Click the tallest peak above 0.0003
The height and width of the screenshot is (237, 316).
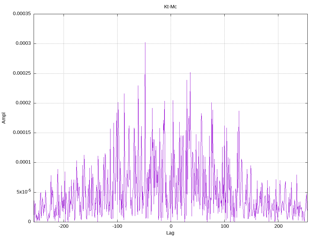pos(145,43)
